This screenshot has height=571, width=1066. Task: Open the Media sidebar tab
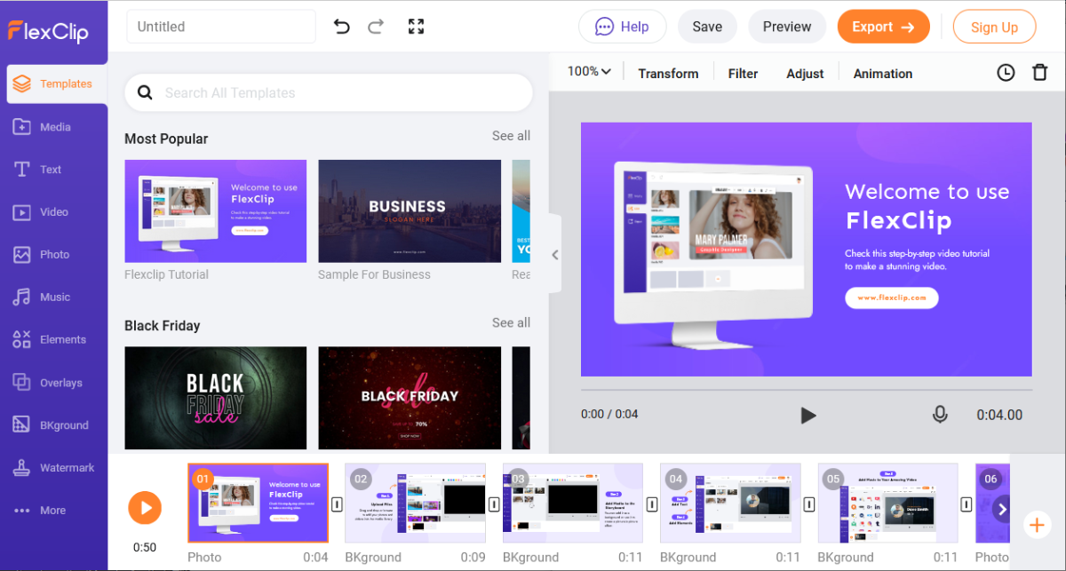click(54, 127)
